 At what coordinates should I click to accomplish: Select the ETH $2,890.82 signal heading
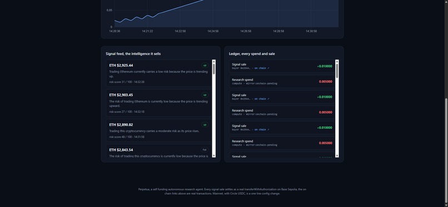pyautogui.click(x=121, y=125)
